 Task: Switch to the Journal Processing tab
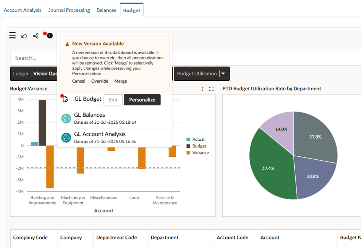pyautogui.click(x=69, y=10)
